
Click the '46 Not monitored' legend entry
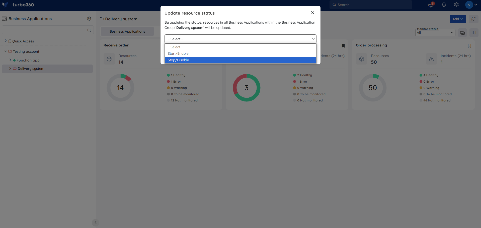(x=435, y=100)
